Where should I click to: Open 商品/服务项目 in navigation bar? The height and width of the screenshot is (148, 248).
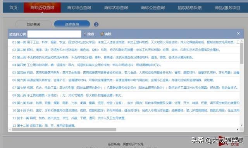[x=227, y=8]
